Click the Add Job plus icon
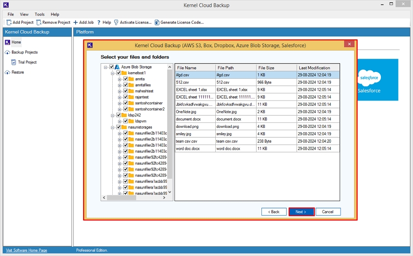 (76, 22)
